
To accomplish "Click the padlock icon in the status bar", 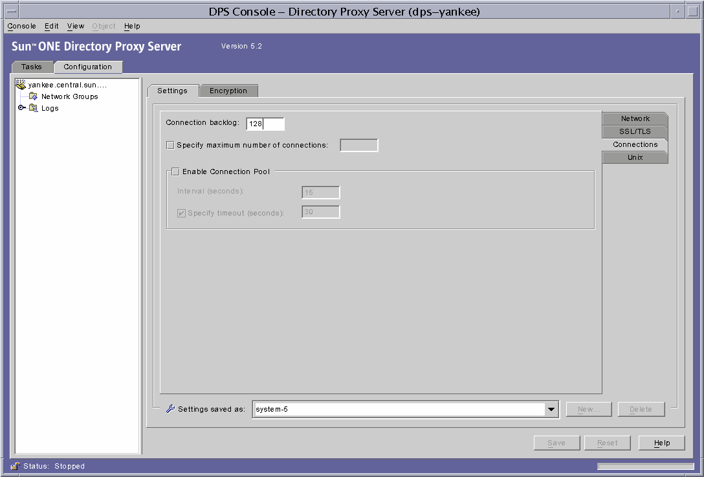I will (x=16, y=466).
